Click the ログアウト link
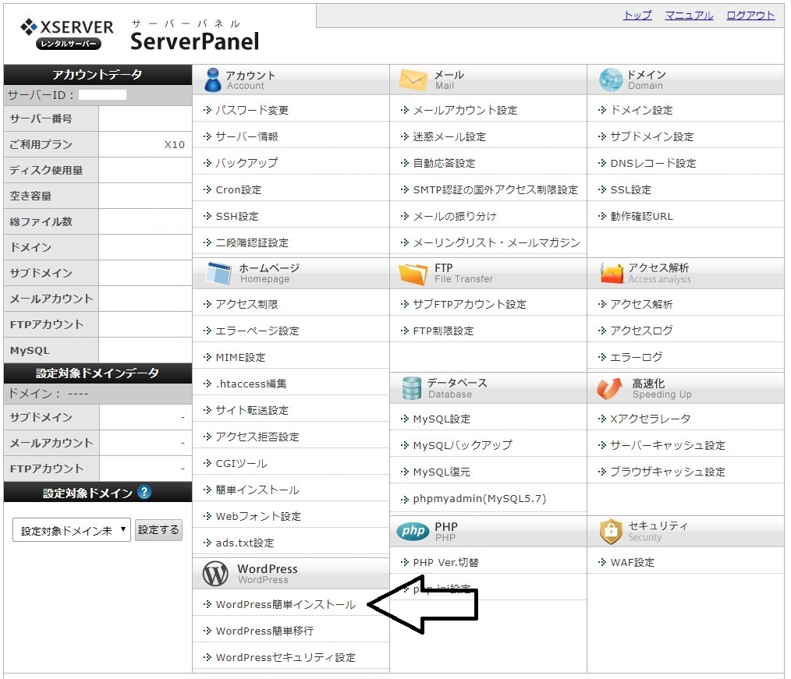Image resolution: width=791 pixels, height=679 pixels. (x=750, y=15)
